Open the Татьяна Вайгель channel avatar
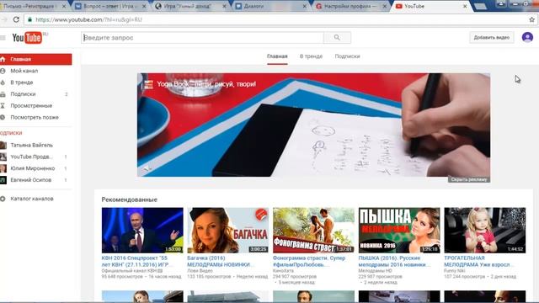539x303 pixels. click(x=3, y=145)
